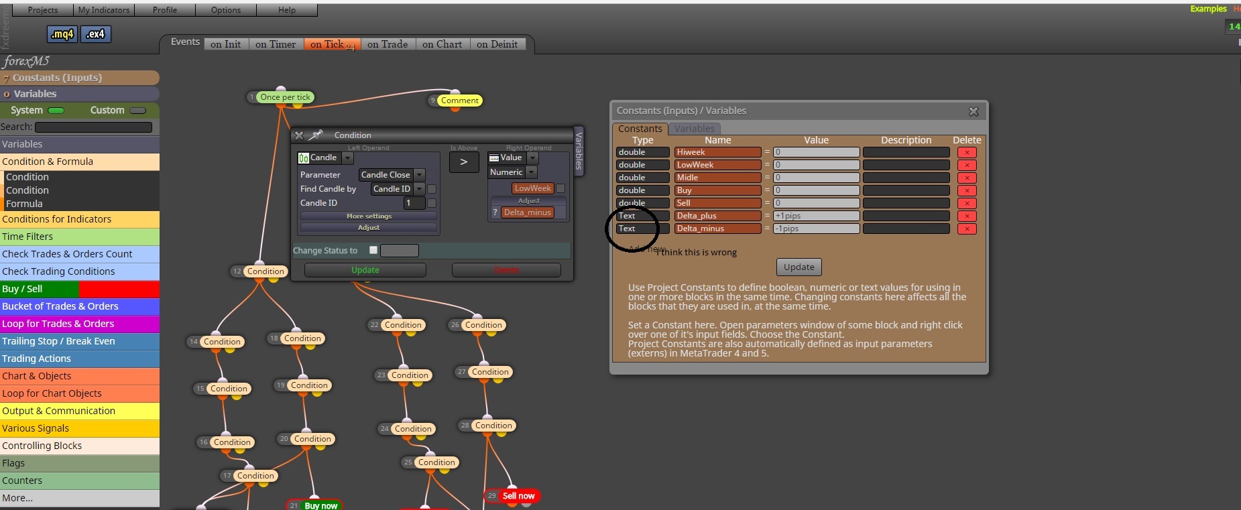Open the vertical Variables side tab

tap(579, 151)
